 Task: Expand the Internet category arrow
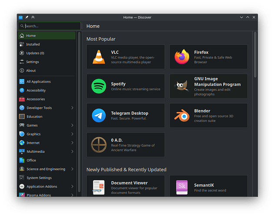[72, 143]
